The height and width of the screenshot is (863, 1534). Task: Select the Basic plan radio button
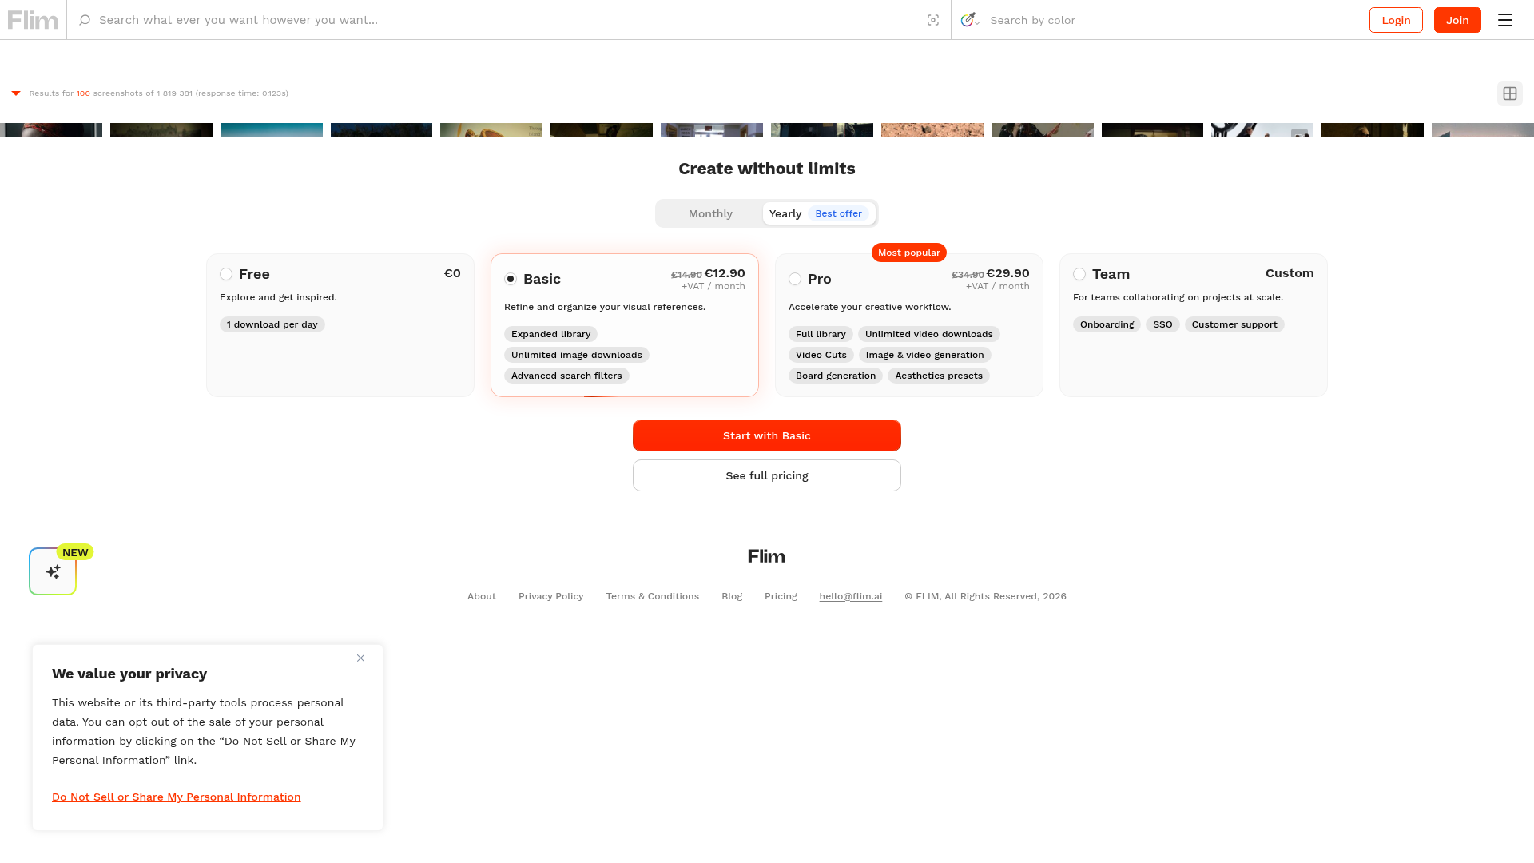coord(511,279)
